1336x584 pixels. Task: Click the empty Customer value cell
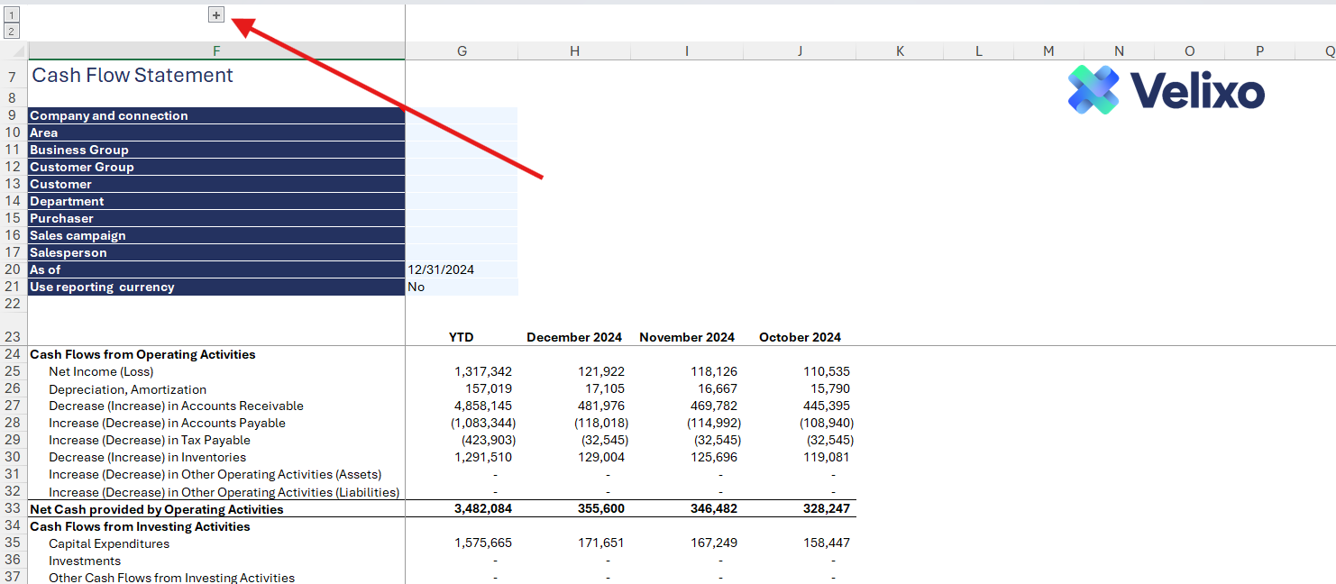click(x=461, y=184)
